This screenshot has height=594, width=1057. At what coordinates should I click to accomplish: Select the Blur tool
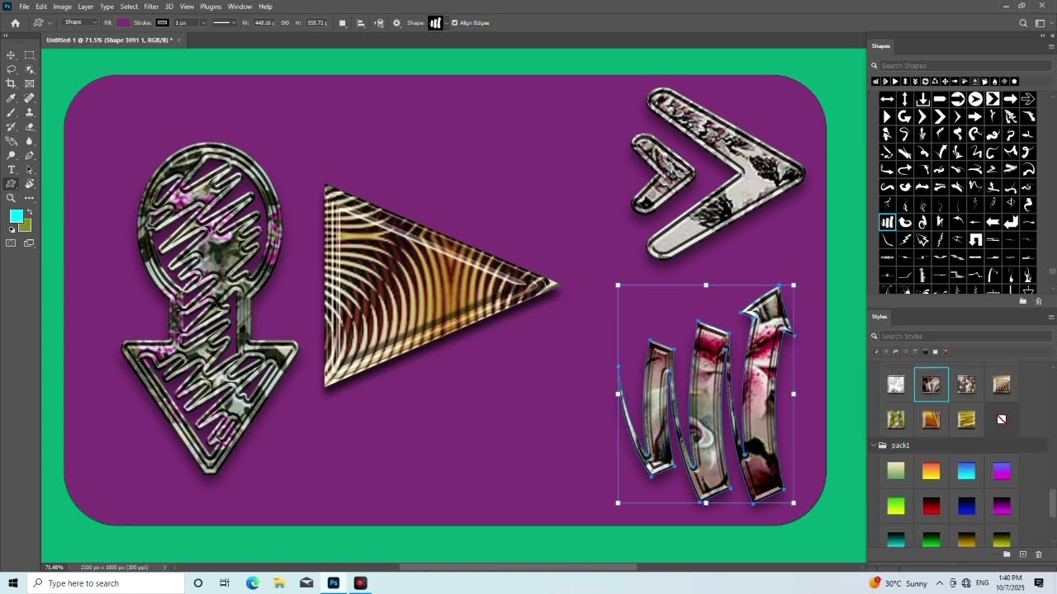pos(30,141)
